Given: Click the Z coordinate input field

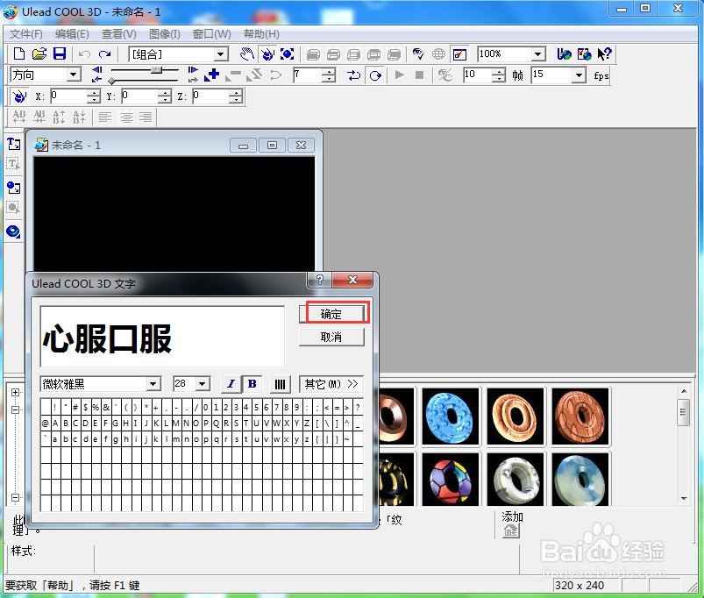Looking at the screenshot, I should click(212, 96).
